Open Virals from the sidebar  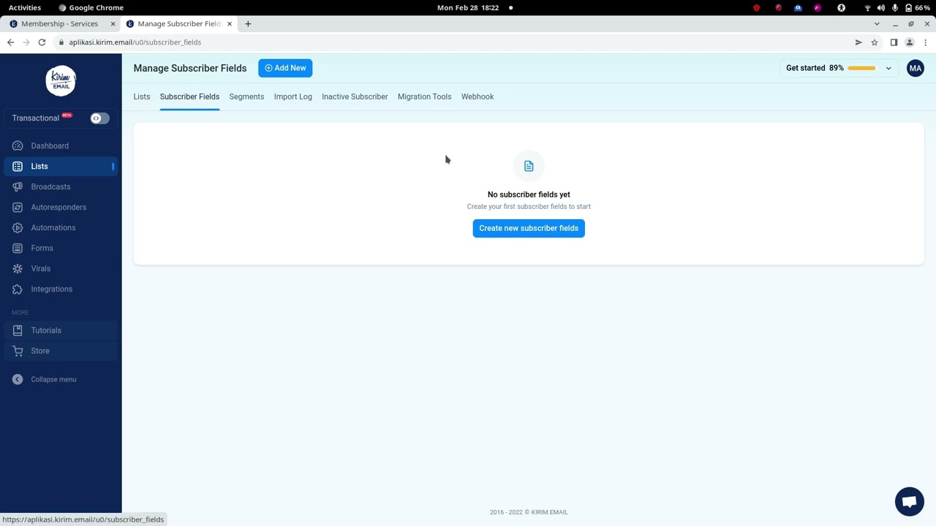tap(41, 269)
